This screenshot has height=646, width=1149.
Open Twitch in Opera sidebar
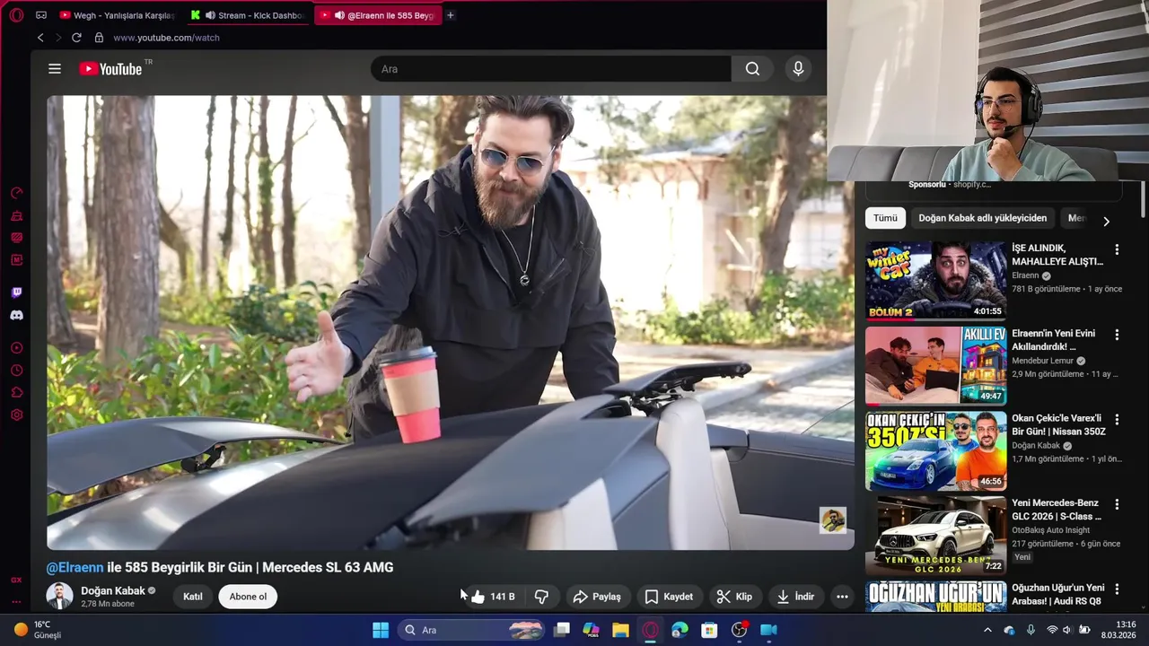coord(16,292)
